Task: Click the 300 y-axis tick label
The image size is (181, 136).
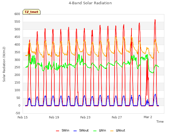Action: coord(17,60)
